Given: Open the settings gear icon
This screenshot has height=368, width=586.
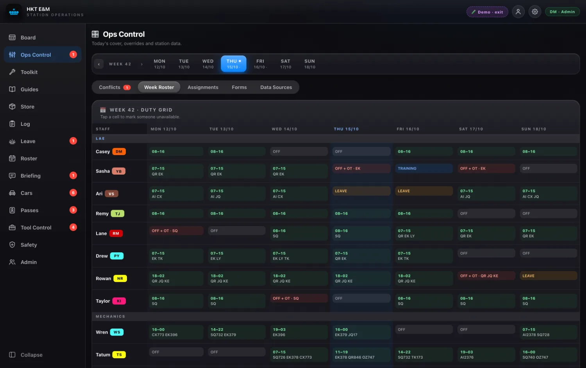Looking at the screenshot, I should point(535,12).
